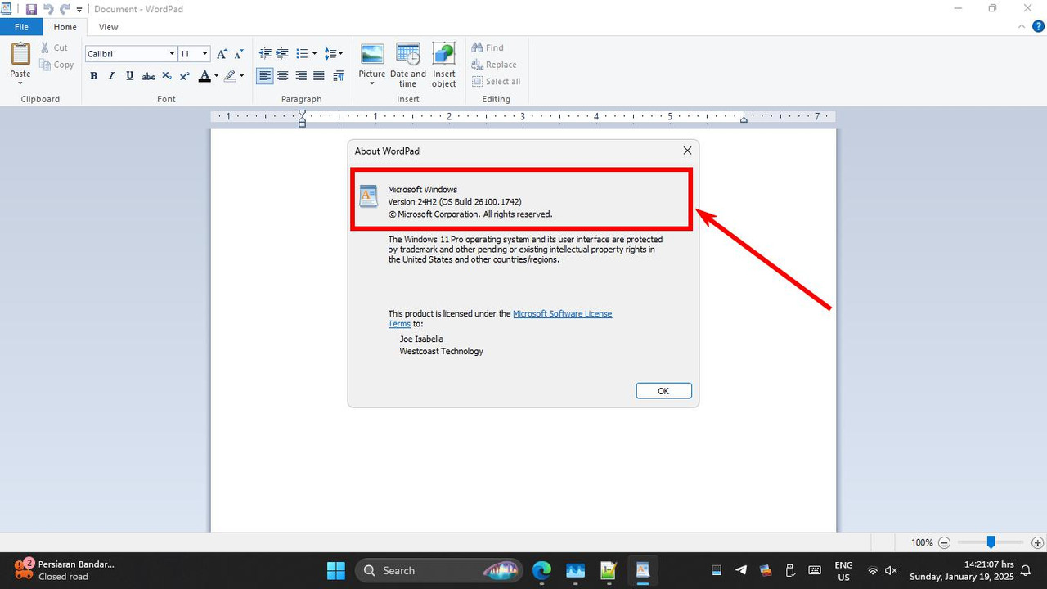Click the Replace icon

pyautogui.click(x=477, y=65)
